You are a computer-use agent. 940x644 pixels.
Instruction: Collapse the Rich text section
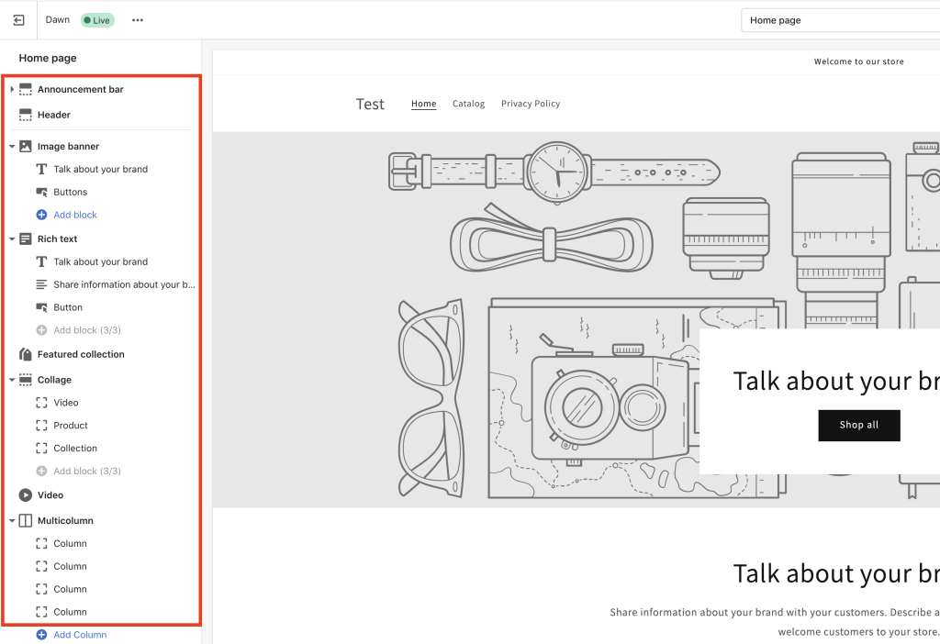[11, 238]
